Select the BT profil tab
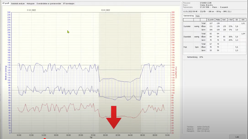The image size is (248, 139). 6,4
